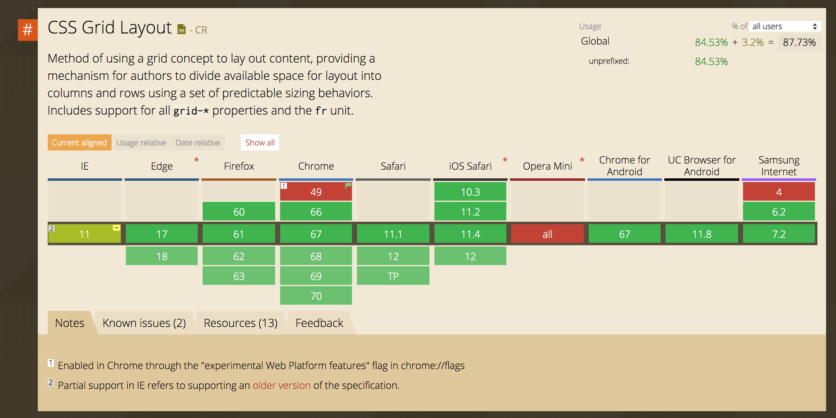This screenshot has height=418, width=836.
Task: Select the Firefox 61 cell
Action: pyautogui.click(x=239, y=234)
